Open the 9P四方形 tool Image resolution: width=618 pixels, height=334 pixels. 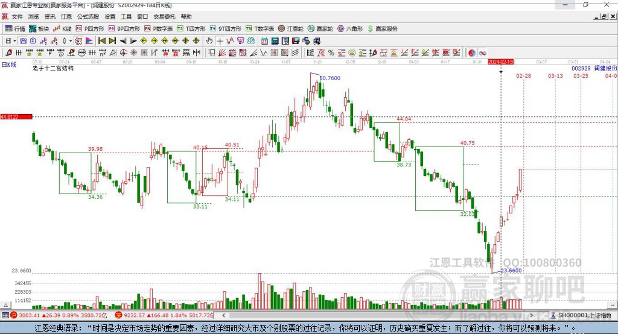[x=124, y=29]
